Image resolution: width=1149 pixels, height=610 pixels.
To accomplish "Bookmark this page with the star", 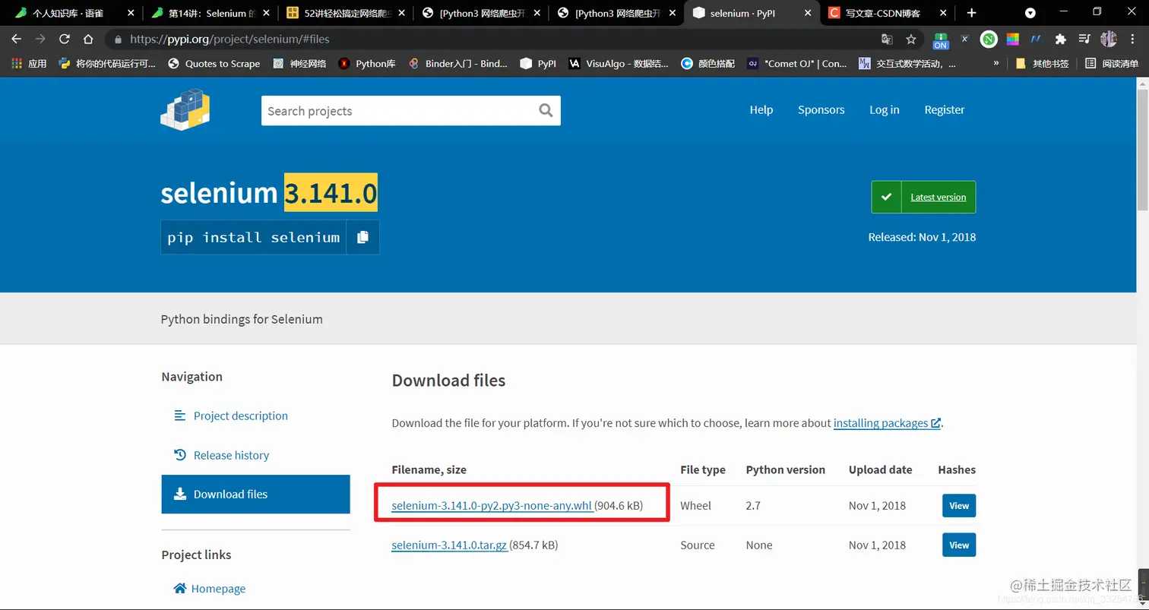I will coord(911,40).
